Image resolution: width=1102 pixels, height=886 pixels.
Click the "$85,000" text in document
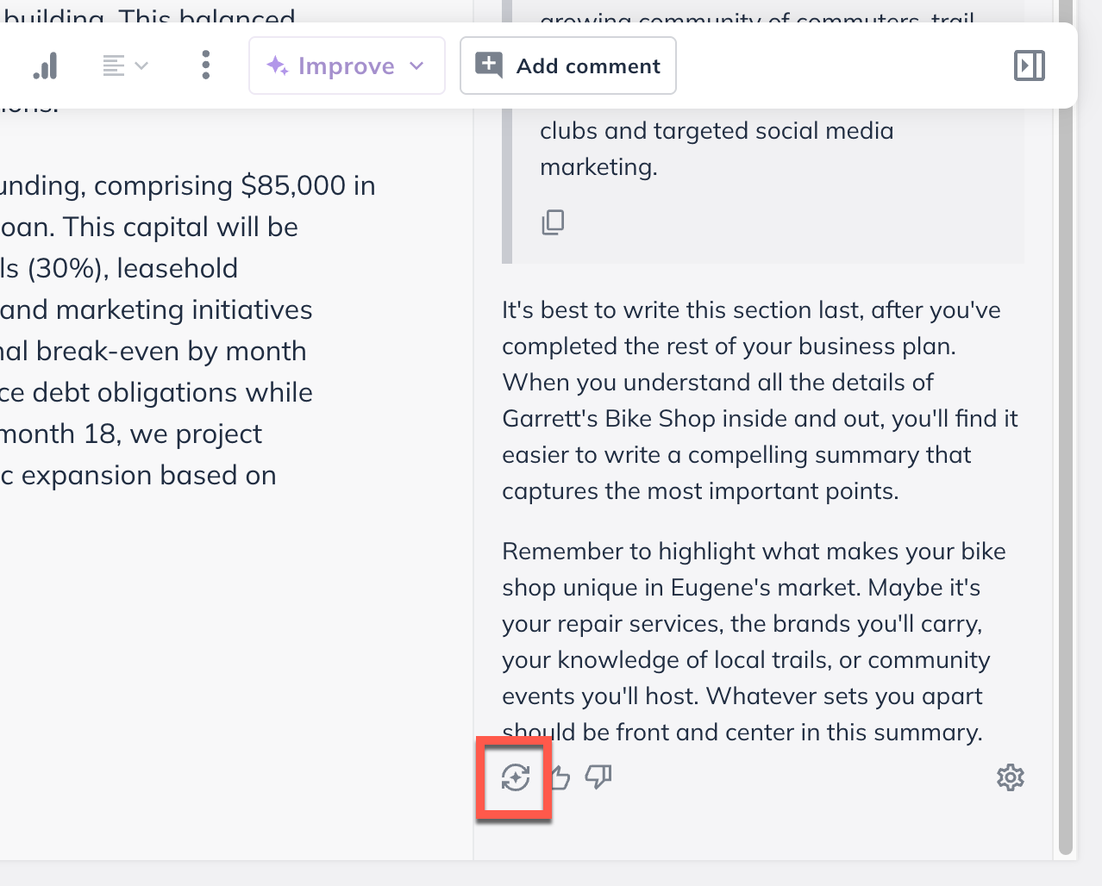[x=293, y=185]
